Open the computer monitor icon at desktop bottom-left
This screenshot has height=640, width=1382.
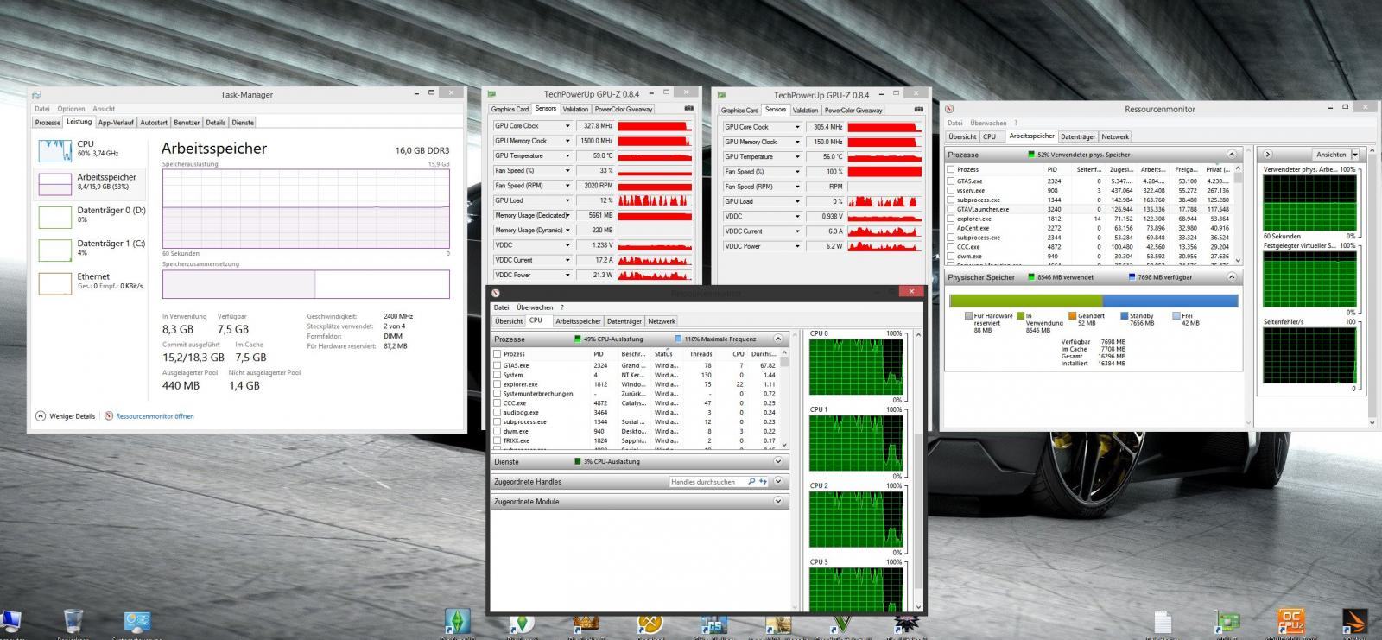click(10, 623)
